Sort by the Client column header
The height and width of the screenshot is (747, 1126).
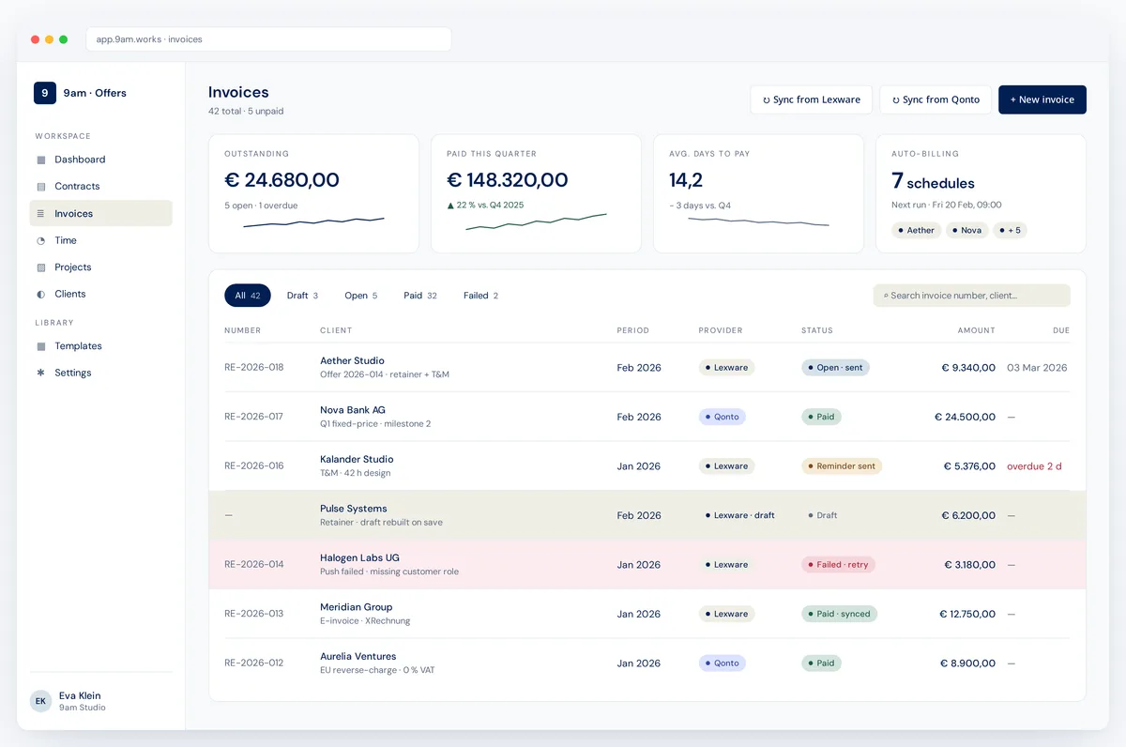(x=336, y=330)
